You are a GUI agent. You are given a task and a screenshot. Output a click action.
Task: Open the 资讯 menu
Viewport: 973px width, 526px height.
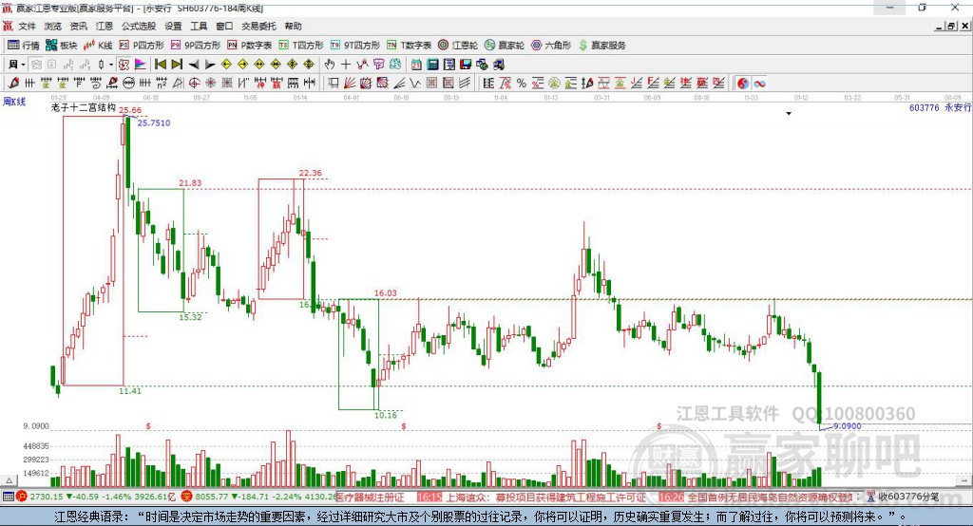click(x=78, y=26)
